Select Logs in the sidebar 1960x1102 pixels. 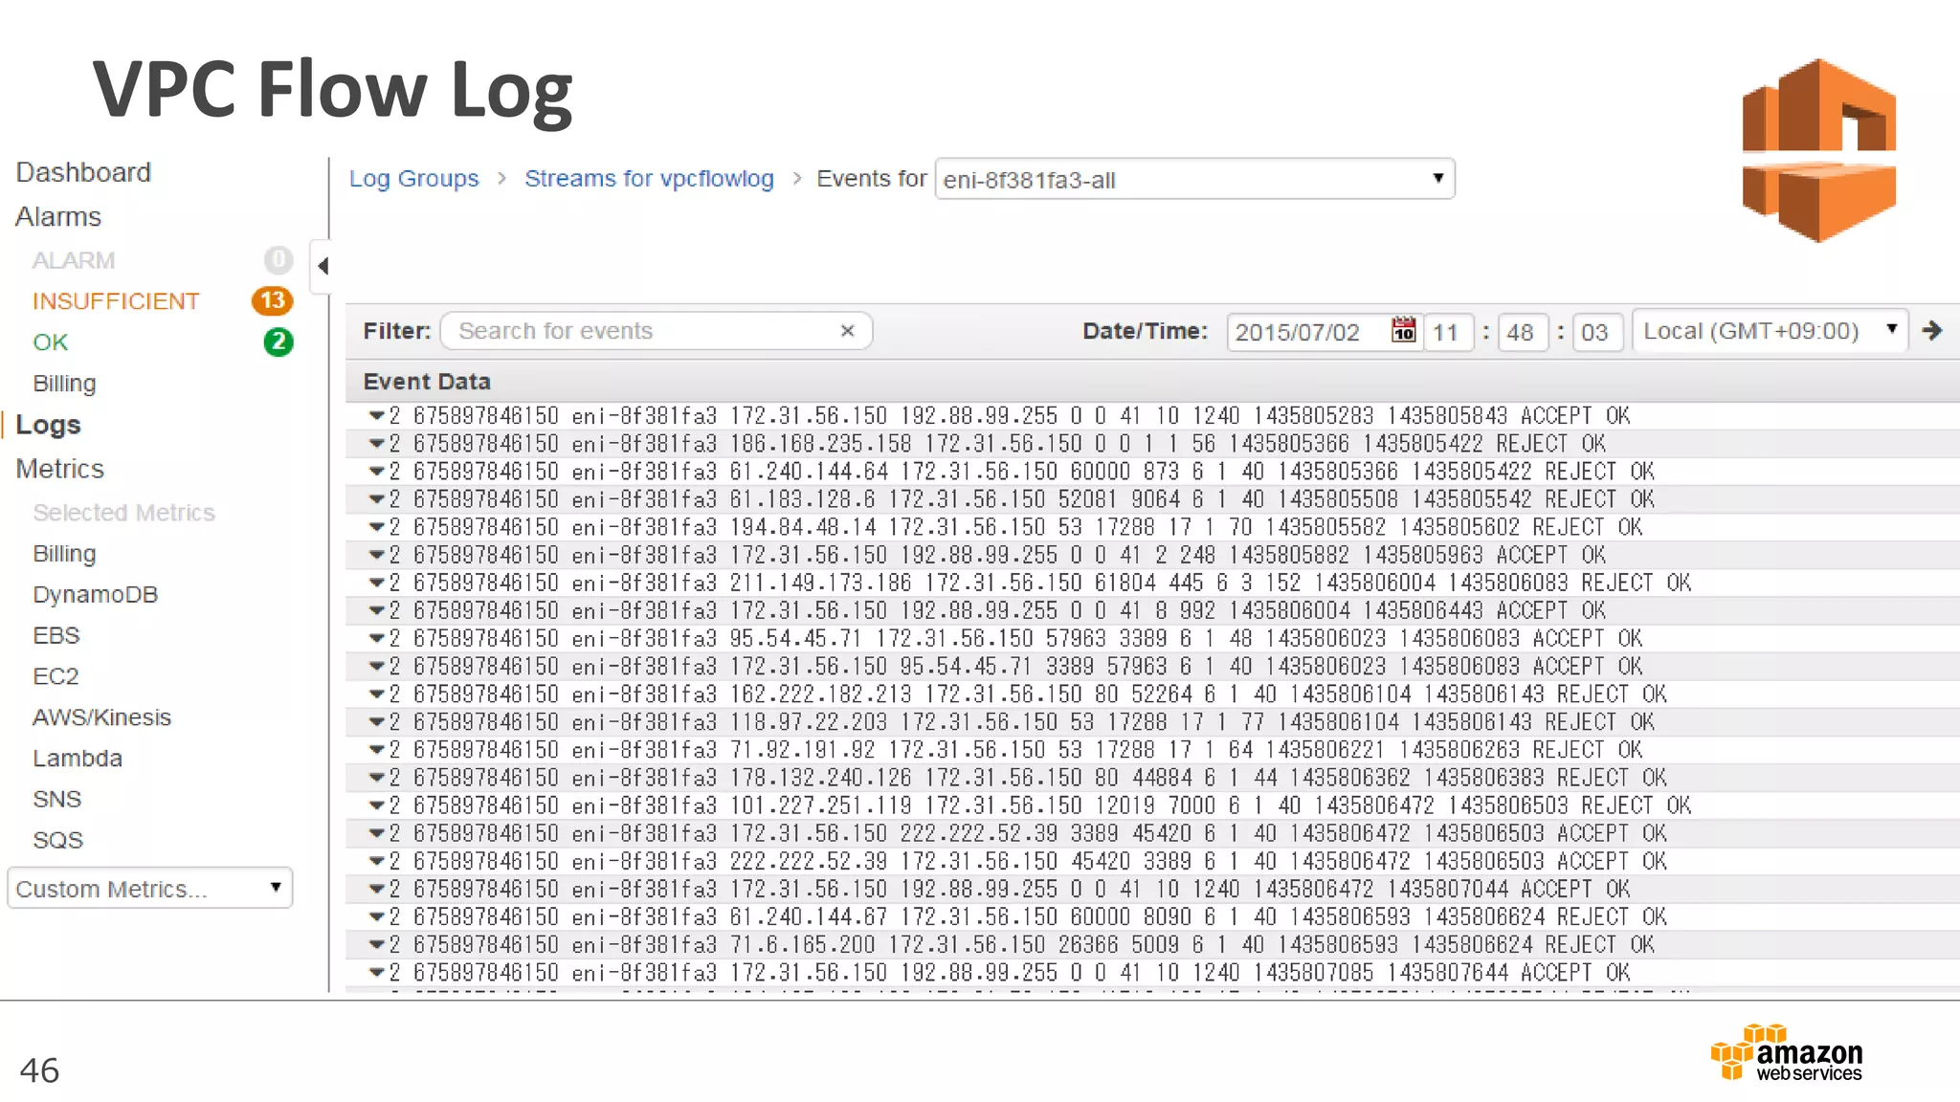pyautogui.click(x=48, y=425)
